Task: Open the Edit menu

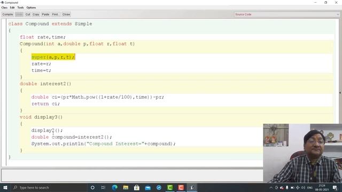Action: 12,7
